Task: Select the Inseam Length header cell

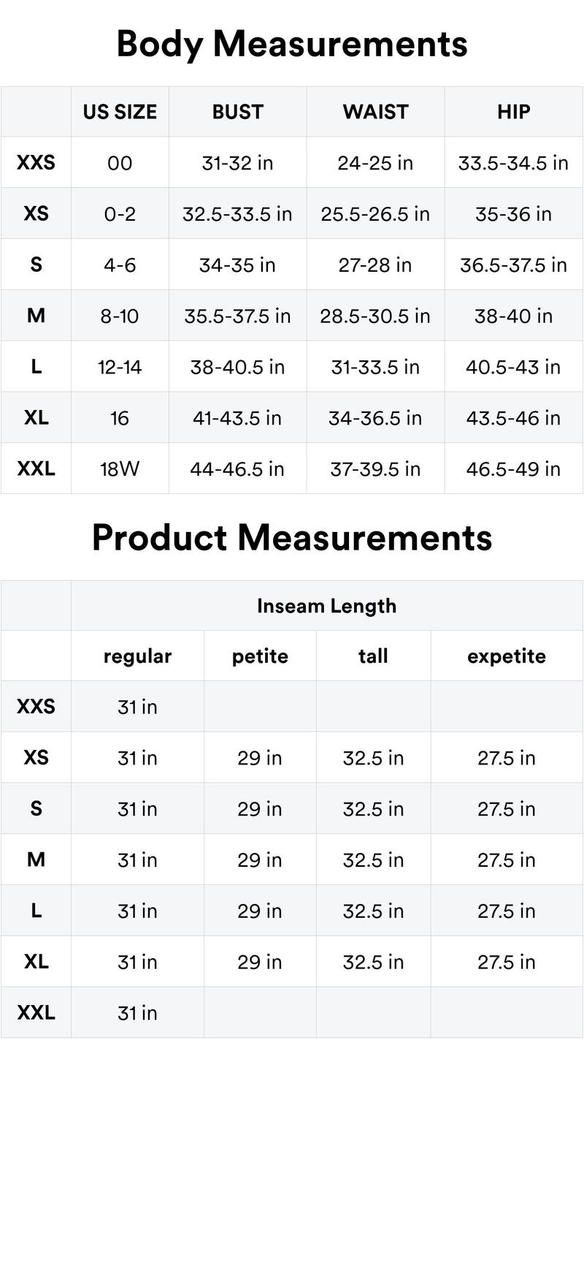Action: tap(326, 606)
